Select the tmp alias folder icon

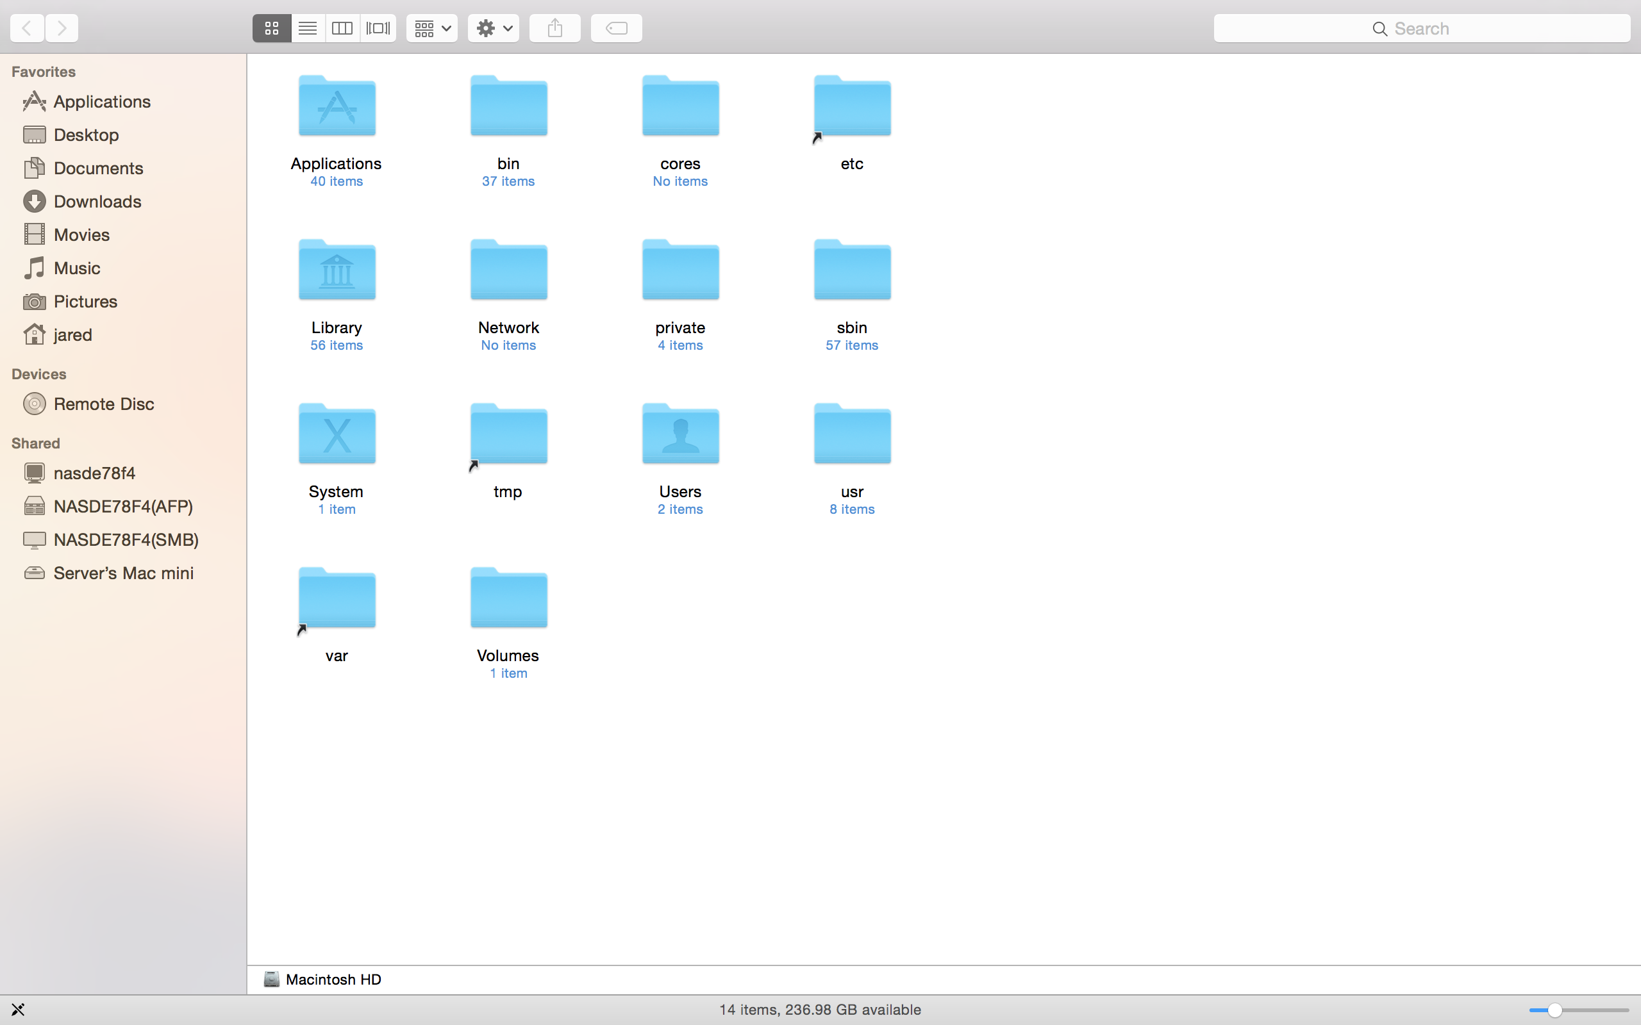tap(508, 435)
